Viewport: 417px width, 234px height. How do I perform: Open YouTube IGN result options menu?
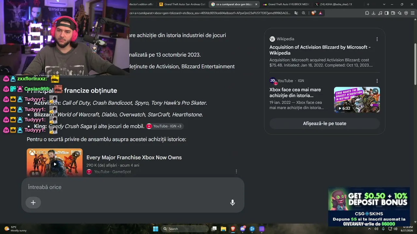pos(377,81)
